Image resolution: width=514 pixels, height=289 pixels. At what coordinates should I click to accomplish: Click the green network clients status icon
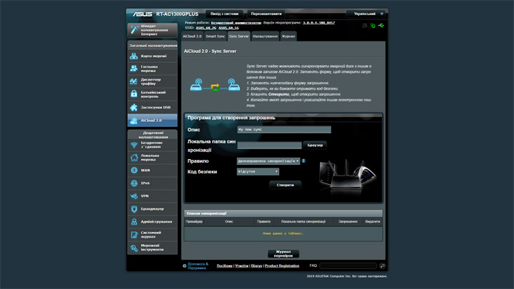tap(373, 26)
